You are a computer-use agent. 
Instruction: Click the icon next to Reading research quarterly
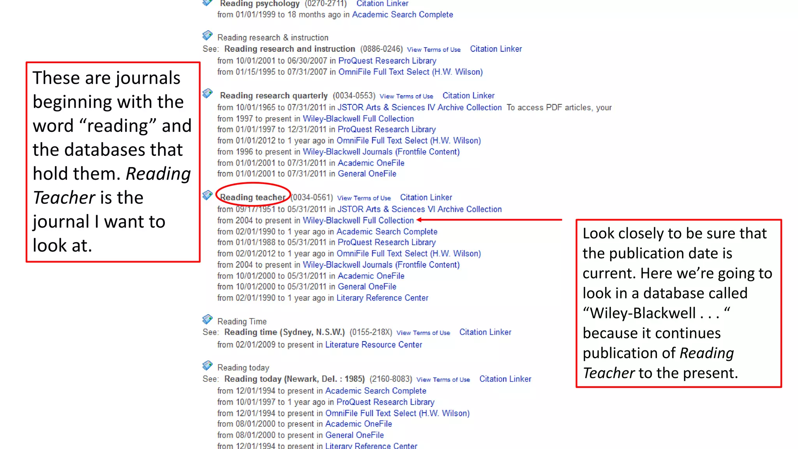coord(207,94)
